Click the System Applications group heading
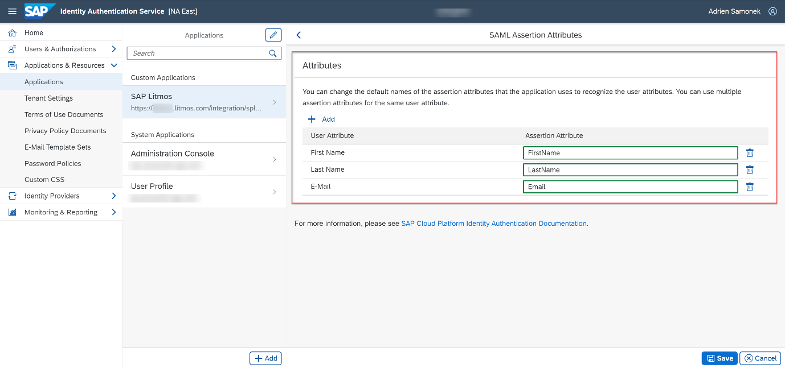The image size is (785, 368). [162, 135]
